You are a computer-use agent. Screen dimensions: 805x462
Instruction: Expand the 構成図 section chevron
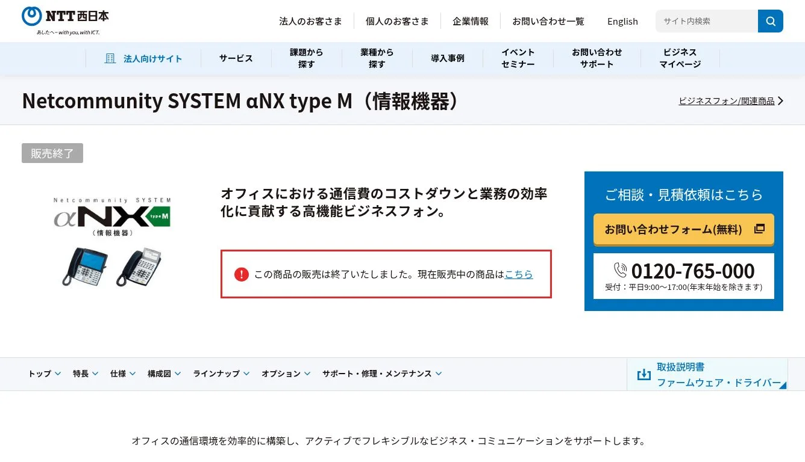(178, 374)
